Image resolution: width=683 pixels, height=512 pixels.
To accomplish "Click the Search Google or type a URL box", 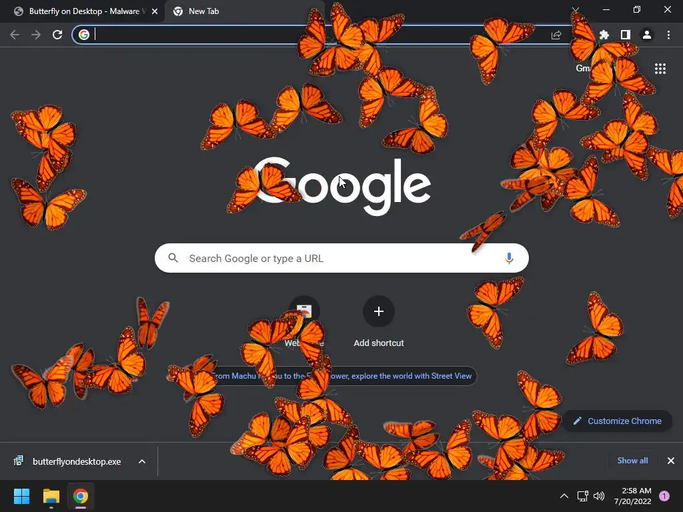I will (x=342, y=258).
